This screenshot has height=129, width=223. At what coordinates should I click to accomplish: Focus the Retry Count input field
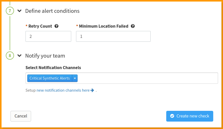pyautogui.click(x=48, y=36)
